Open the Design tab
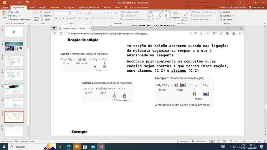267x150 pixels. (x=42, y=7)
